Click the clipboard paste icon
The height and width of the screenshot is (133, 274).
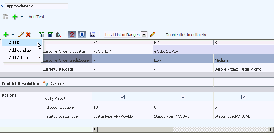coord(6,17)
